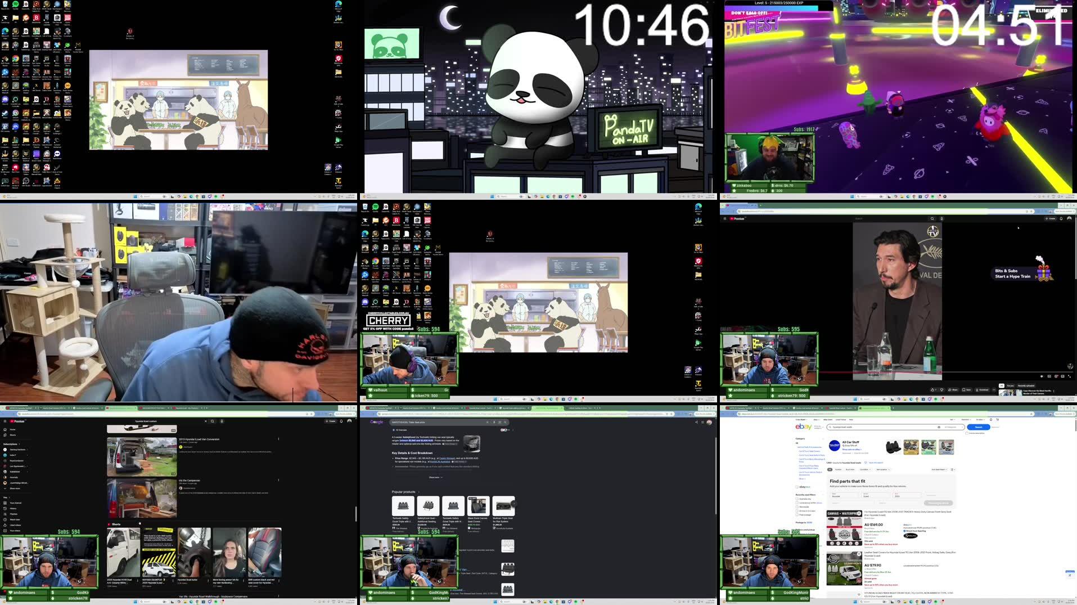Click Google search magnifier icon

click(x=505, y=422)
